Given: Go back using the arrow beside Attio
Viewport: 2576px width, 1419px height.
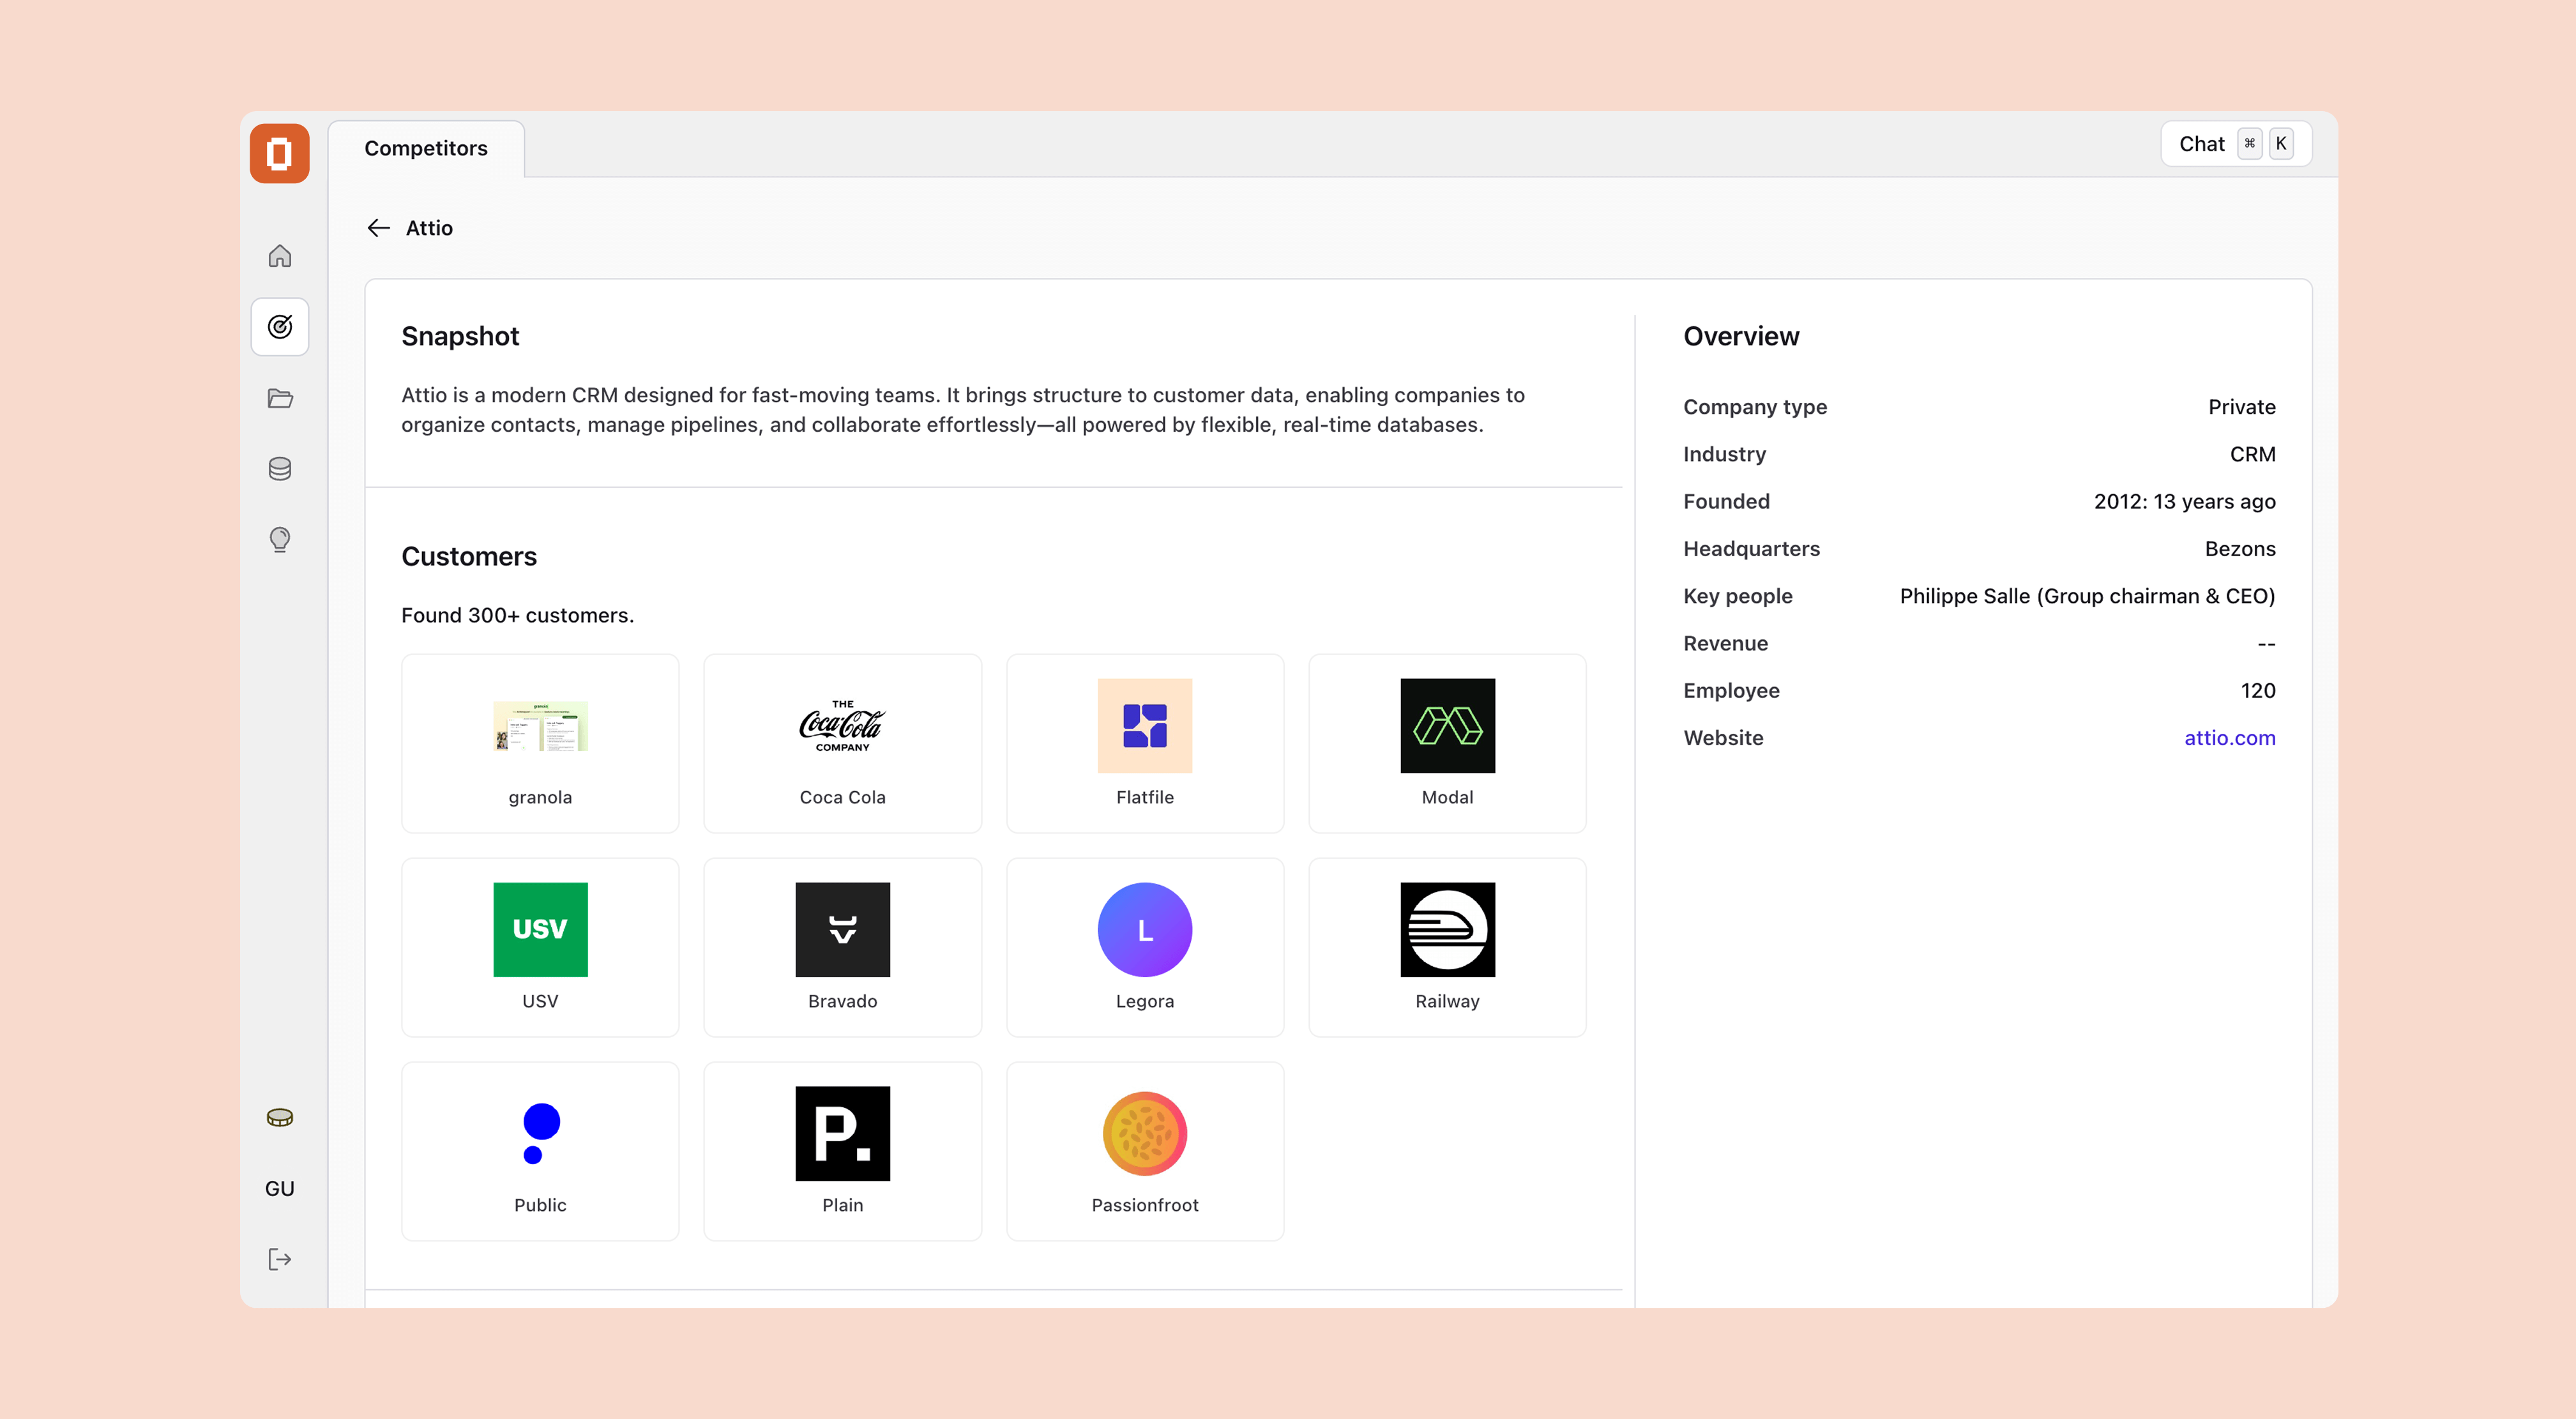Looking at the screenshot, I should [378, 228].
